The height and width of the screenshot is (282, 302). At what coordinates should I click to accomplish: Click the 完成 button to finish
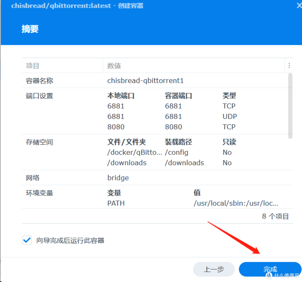pos(270,269)
